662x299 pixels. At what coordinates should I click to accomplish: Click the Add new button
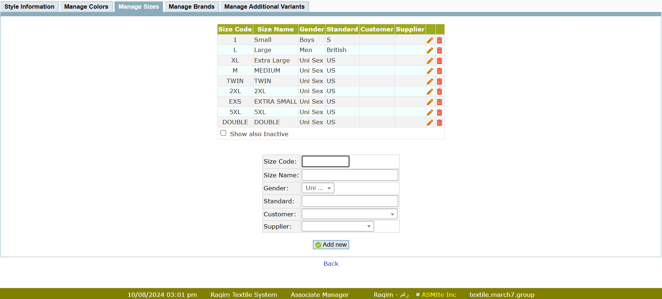331,245
